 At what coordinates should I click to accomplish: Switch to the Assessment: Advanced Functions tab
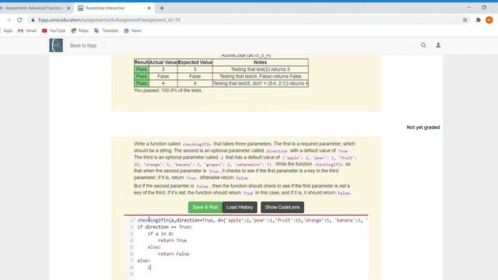tap(34, 8)
